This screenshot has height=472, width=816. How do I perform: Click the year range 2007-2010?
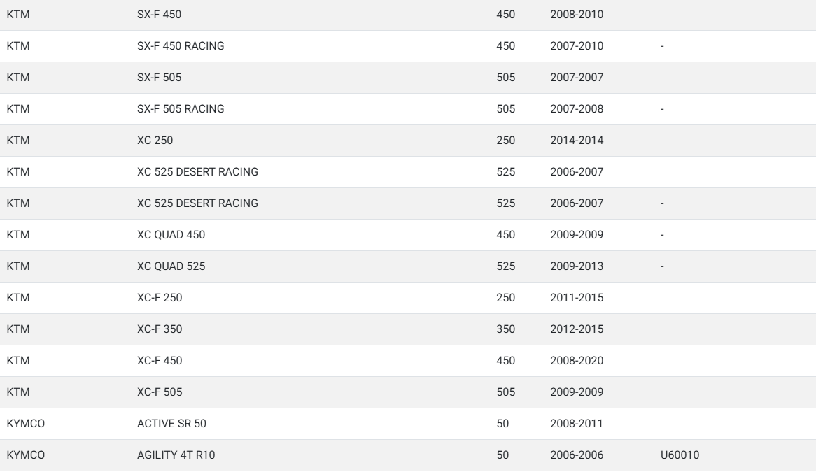click(x=577, y=45)
